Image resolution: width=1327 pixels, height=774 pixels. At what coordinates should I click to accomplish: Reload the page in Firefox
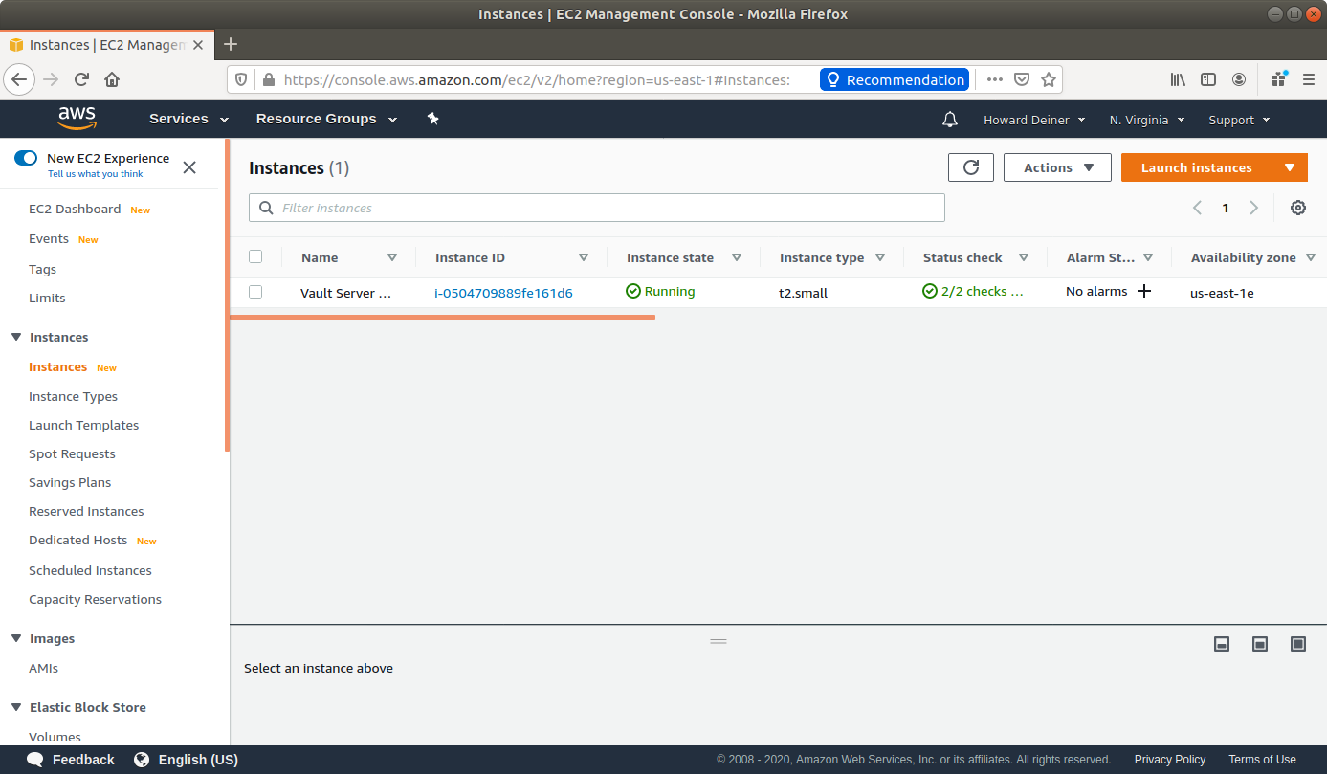coord(82,79)
